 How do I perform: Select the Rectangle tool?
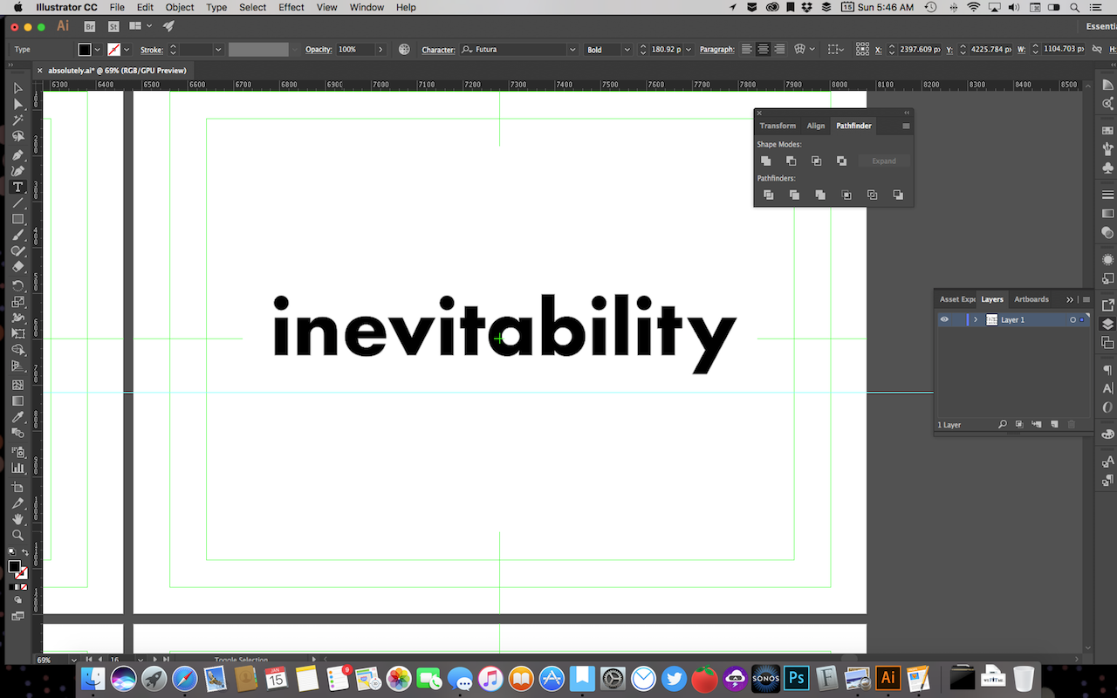pos(17,220)
